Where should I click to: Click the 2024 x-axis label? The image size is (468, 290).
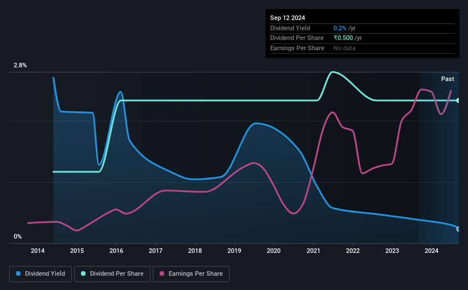(x=432, y=251)
